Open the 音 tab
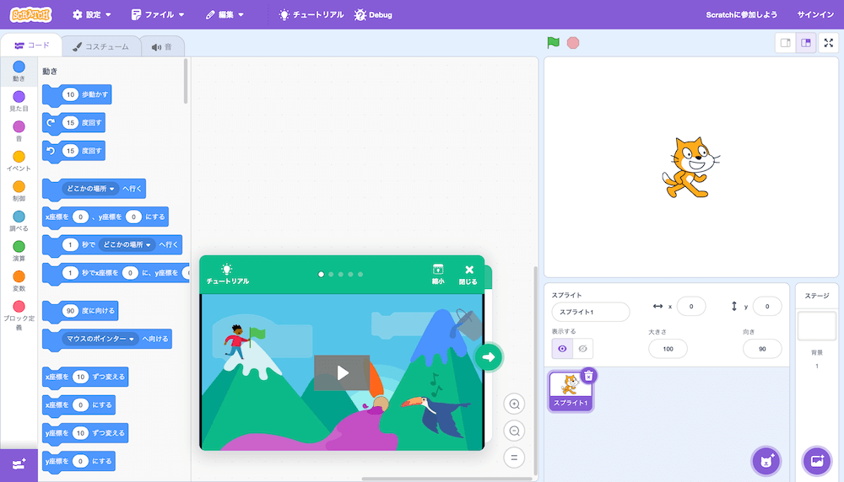The height and width of the screenshot is (482, 844). (x=161, y=46)
